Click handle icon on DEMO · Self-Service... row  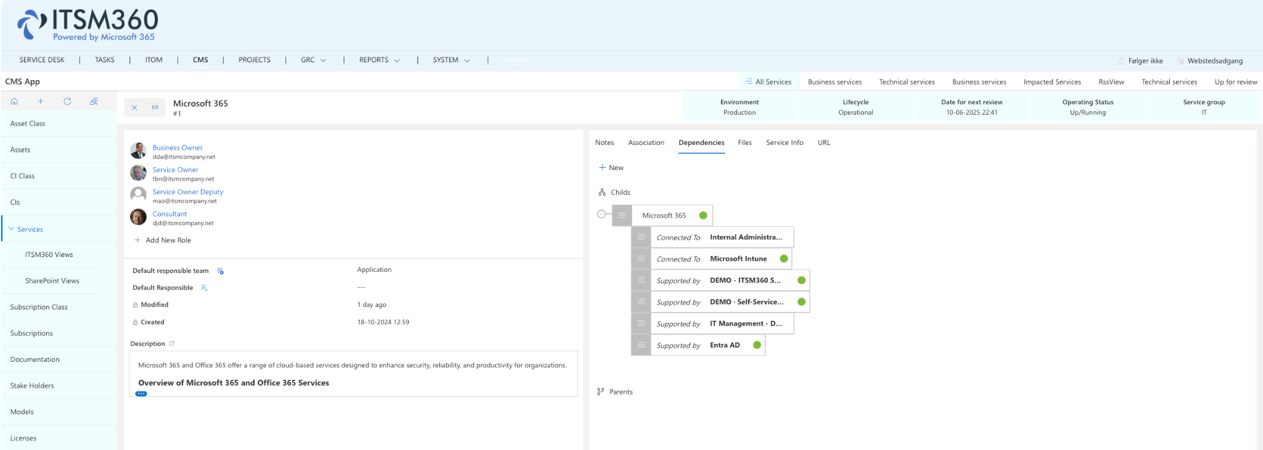641,302
